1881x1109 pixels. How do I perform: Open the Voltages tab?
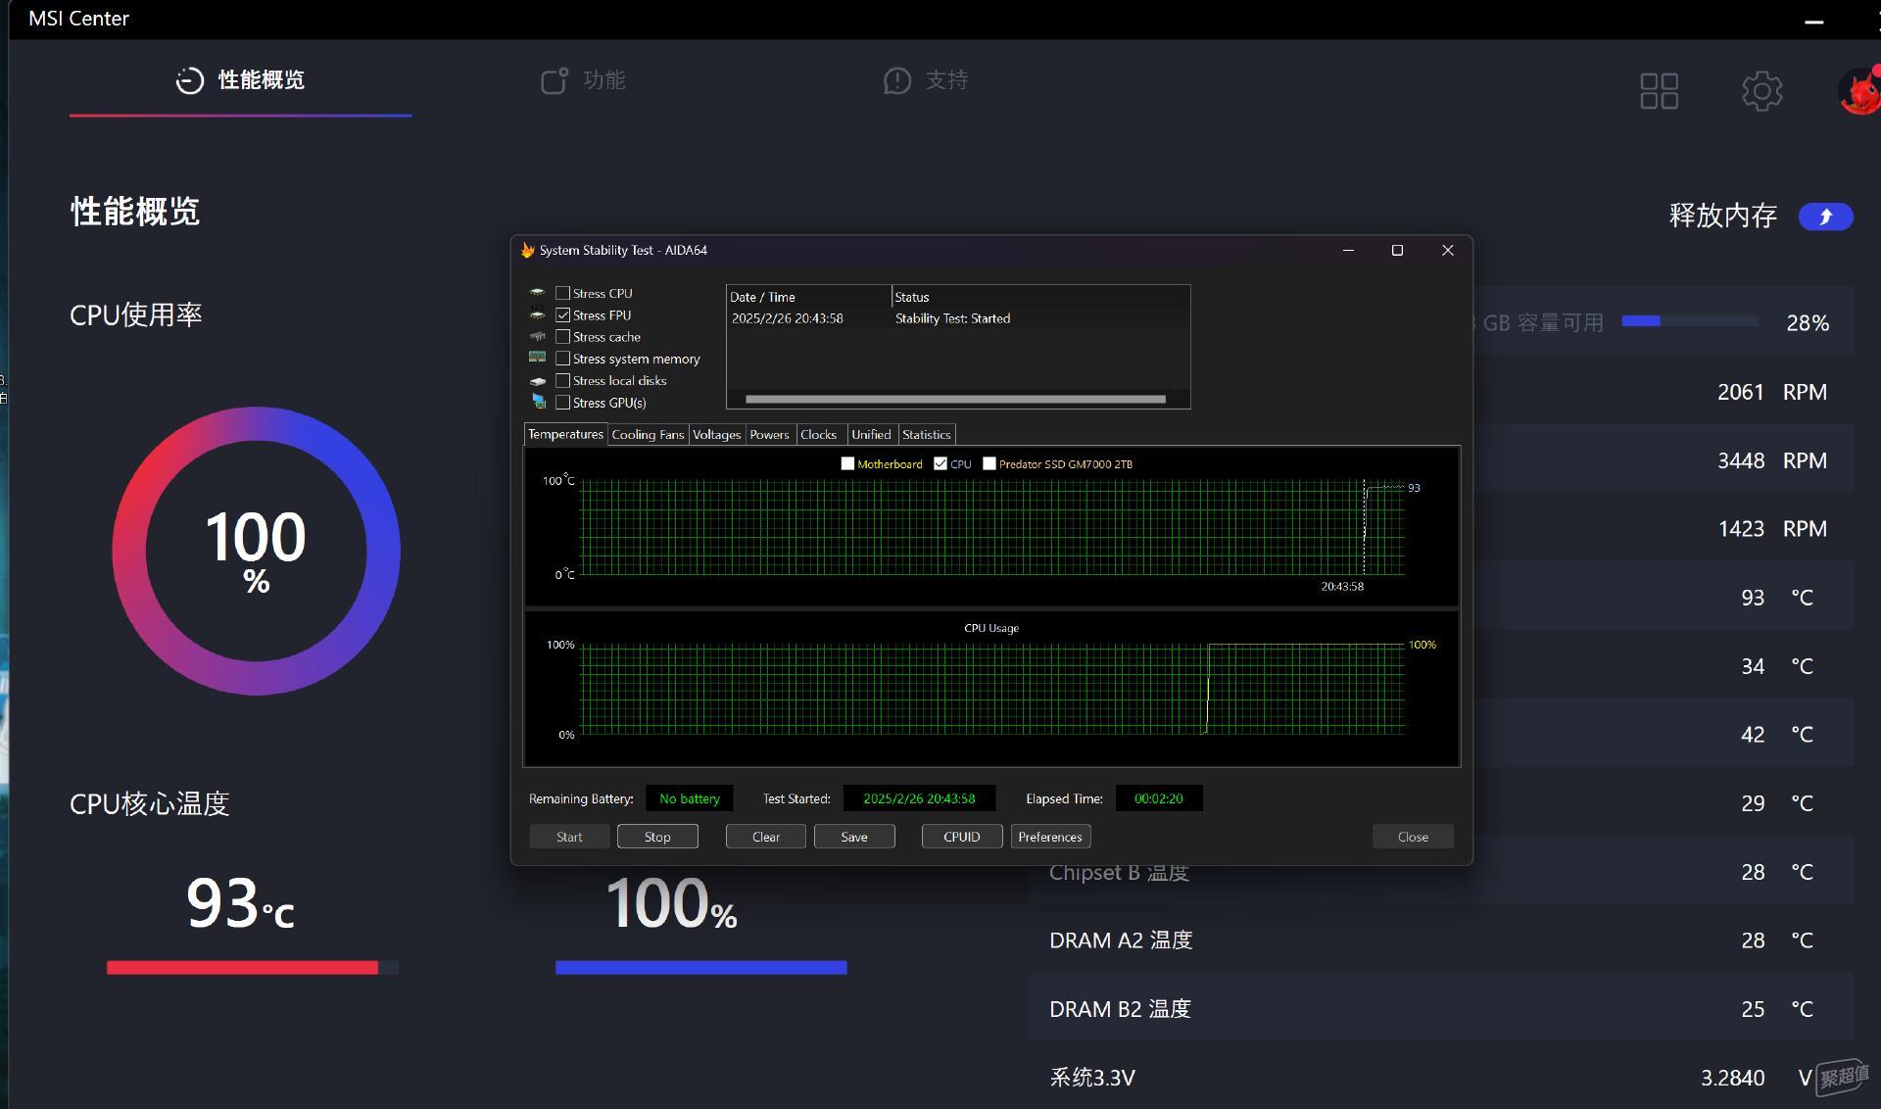click(x=716, y=435)
